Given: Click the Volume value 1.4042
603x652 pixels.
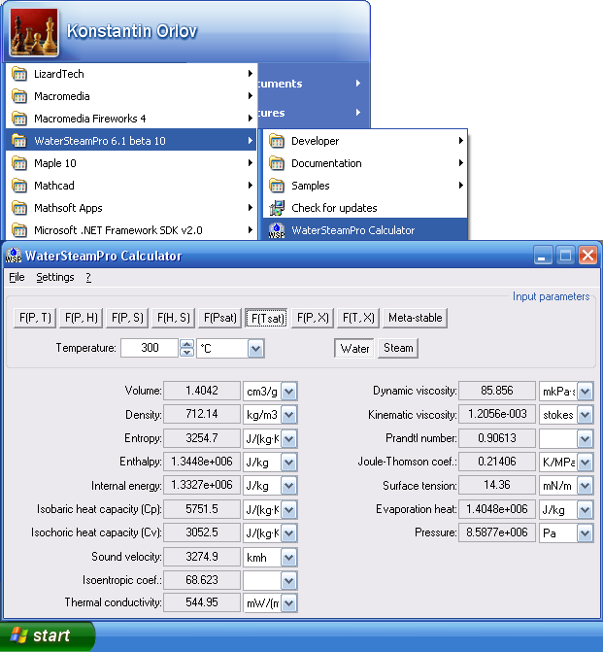Looking at the screenshot, I should (x=202, y=391).
